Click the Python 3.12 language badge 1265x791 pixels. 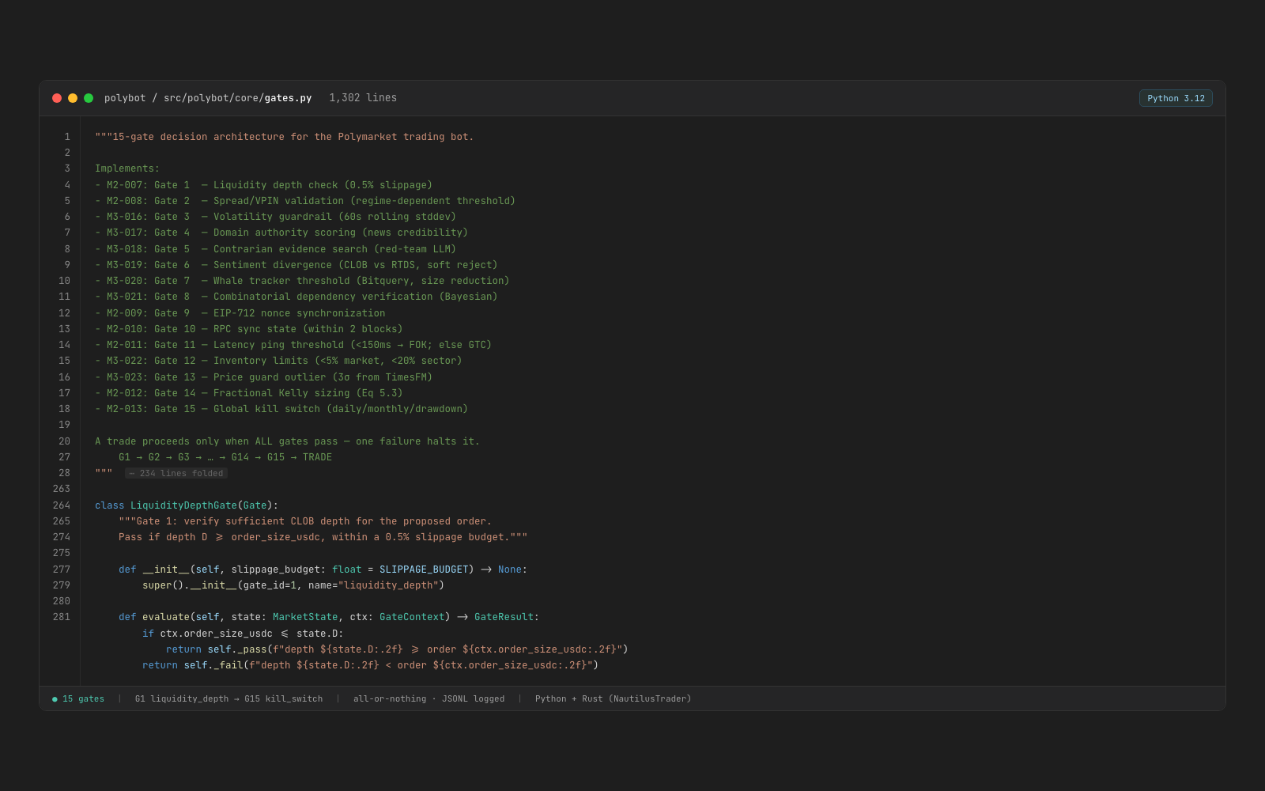pyautogui.click(x=1176, y=98)
